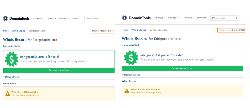The width and height of the screenshot is (250, 108).
Task: Click search magnifier icon in right screenshot
Action: (237, 18)
